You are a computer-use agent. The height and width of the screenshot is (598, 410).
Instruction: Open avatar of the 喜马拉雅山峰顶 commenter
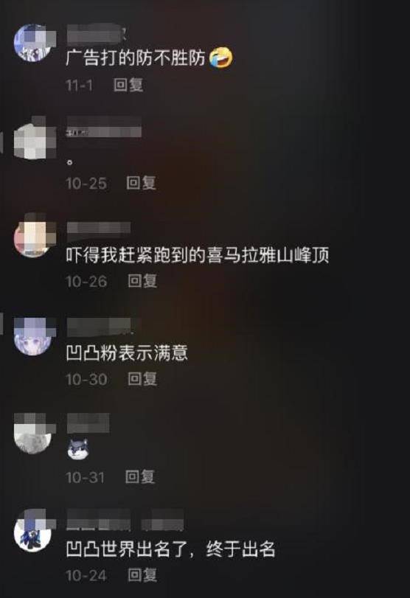32,238
